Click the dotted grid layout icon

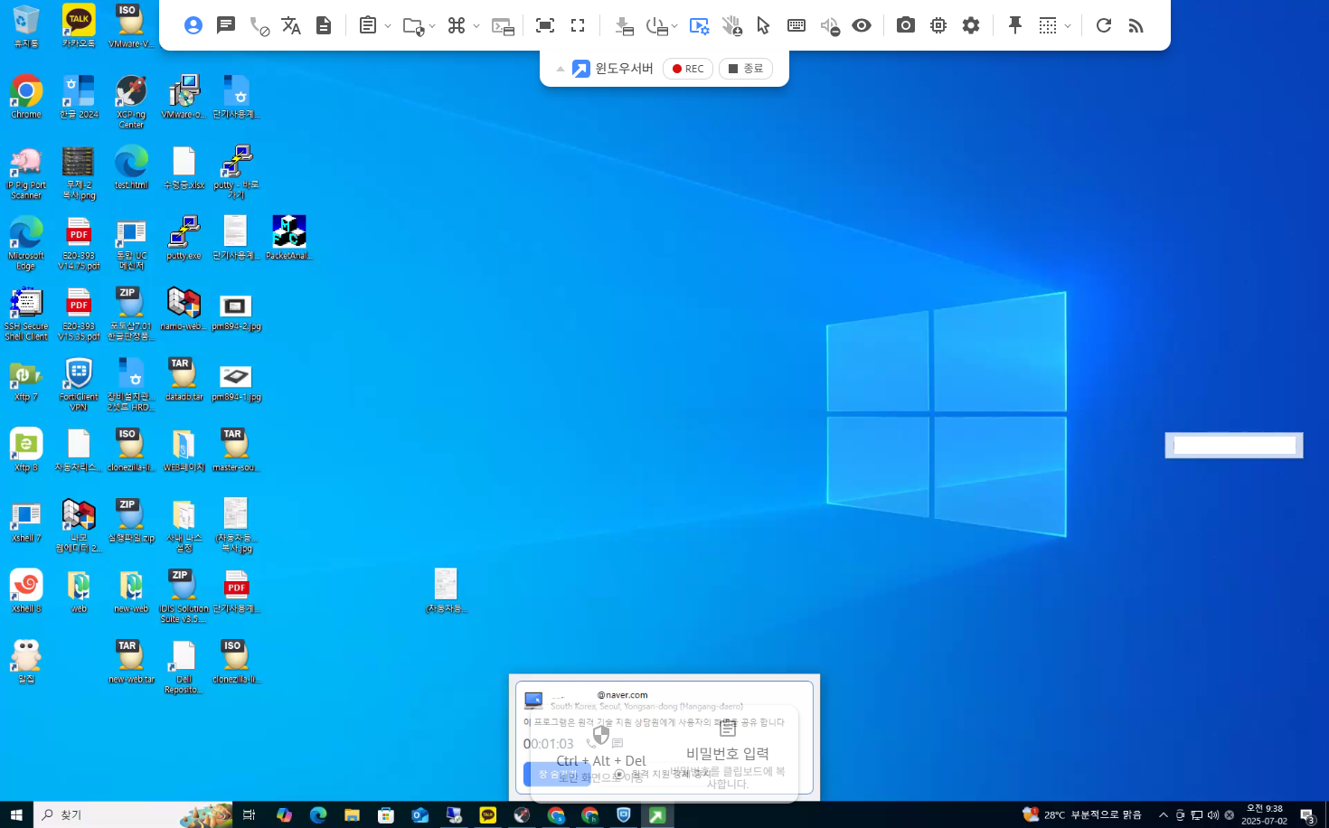1048,25
